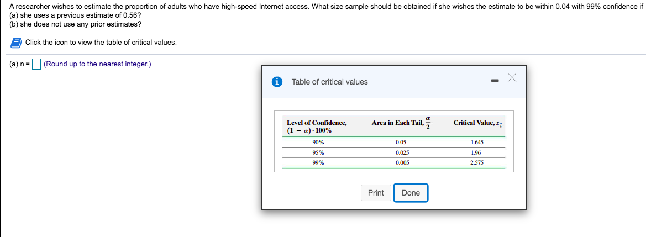The height and width of the screenshot is (237, 646).
Task: Click the tail area value 0.005
Action: pos(402,163)
